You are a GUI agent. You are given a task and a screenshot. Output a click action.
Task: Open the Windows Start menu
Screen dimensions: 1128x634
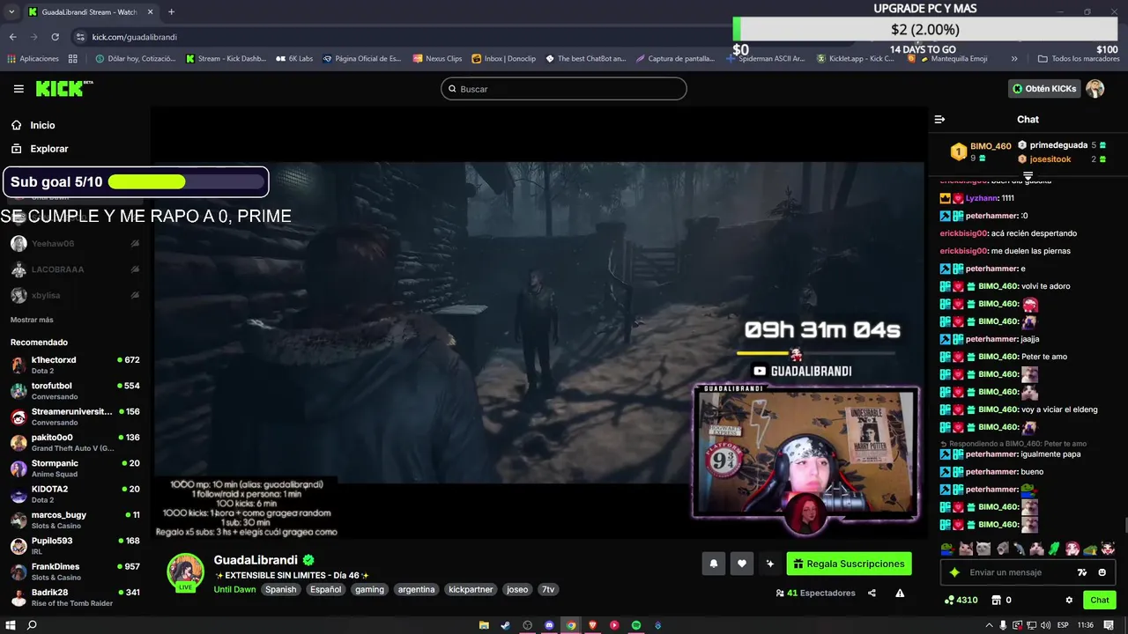click(11, 625)
